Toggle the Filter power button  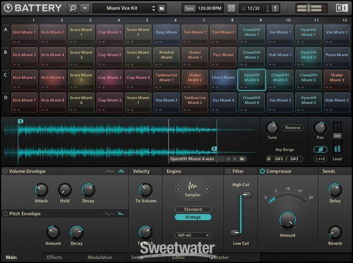[228, 171]
